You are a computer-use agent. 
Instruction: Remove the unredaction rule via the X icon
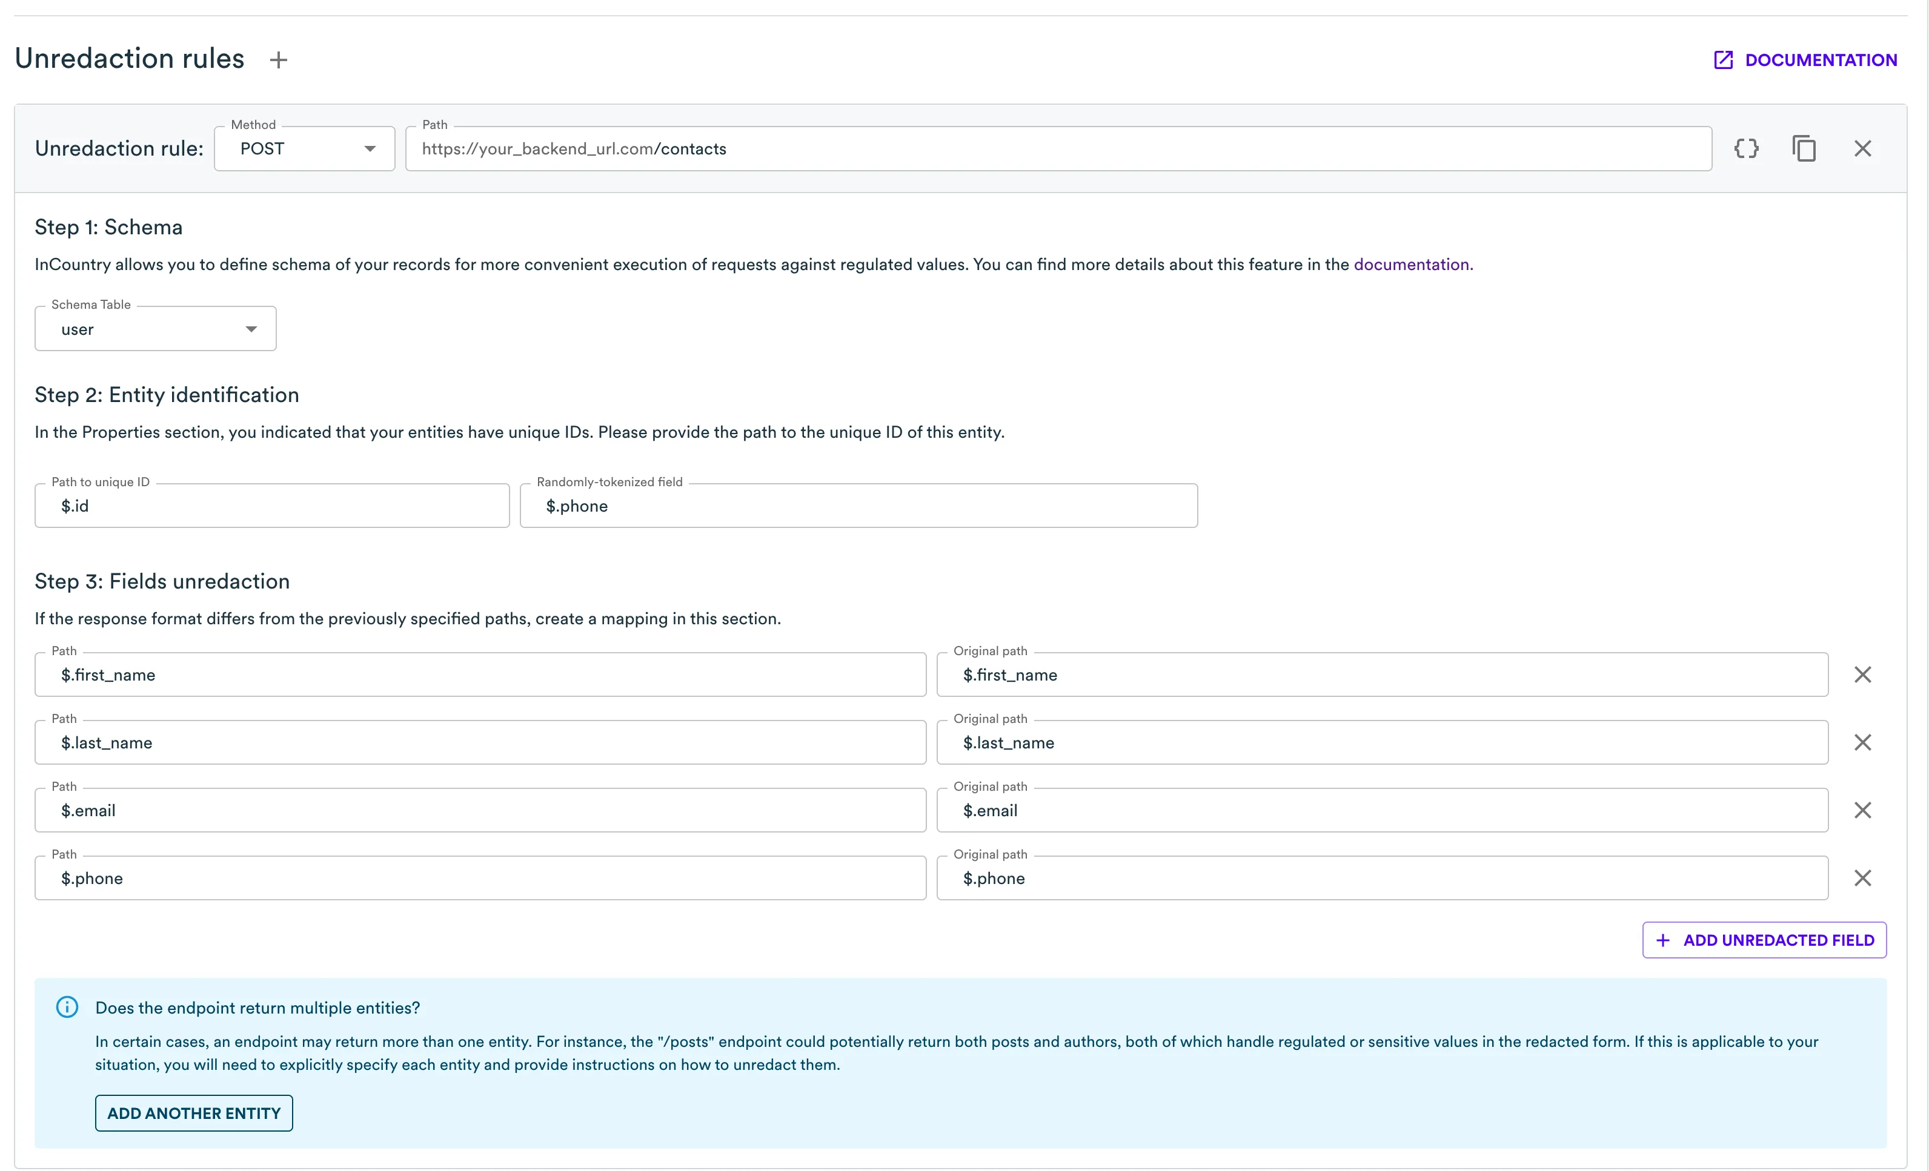(1862, 148)
